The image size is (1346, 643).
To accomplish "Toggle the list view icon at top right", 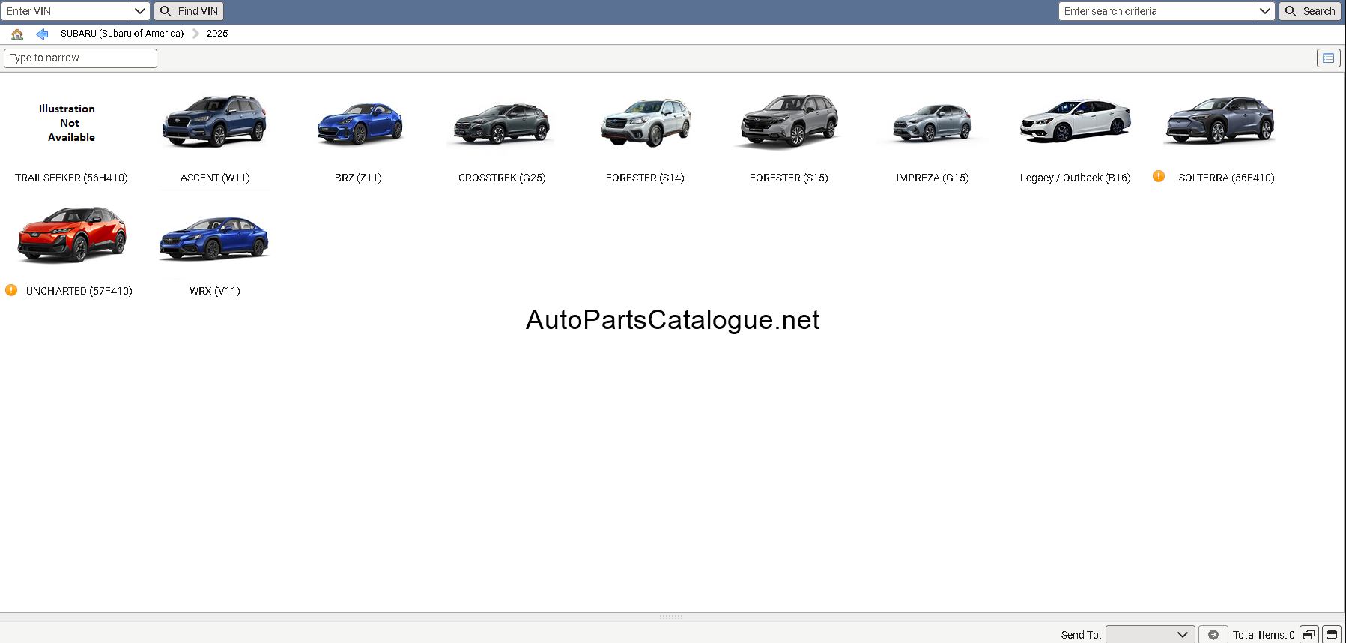I will coord(1328,58).
